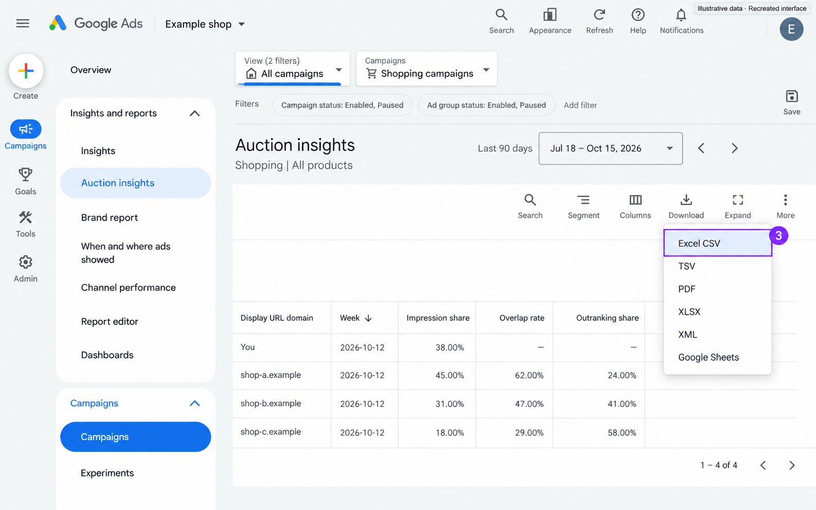Go to previous date period arrow
816x510 pixels.
(x=701, y=149)
